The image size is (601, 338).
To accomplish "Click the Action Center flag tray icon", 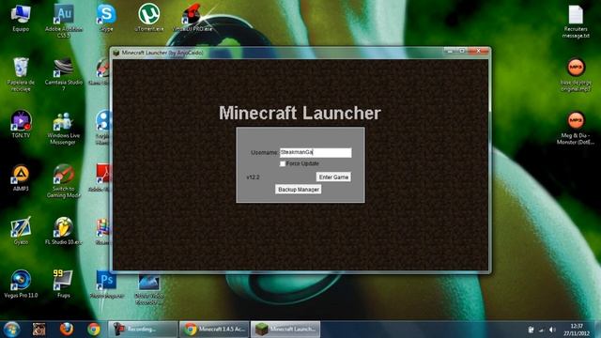I will click(x=531, y=330).
